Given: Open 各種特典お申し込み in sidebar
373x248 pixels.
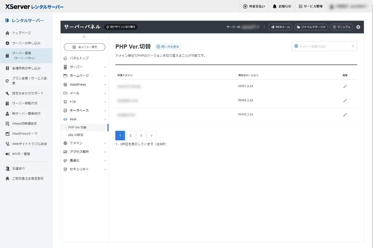Looking at the screenshot, I should click(26, 68).
